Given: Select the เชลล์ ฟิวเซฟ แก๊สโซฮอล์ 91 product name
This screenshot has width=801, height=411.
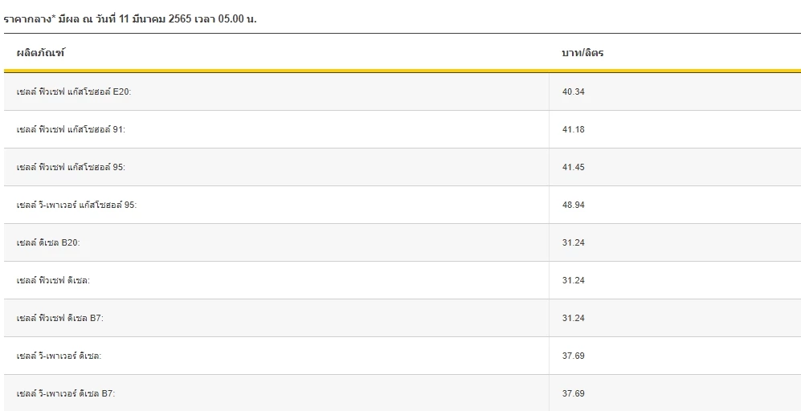Looking at the screenshot, I should (71, 130).
